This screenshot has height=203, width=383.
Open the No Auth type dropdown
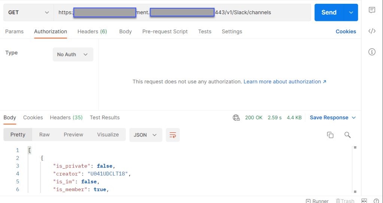click(73, 55)
